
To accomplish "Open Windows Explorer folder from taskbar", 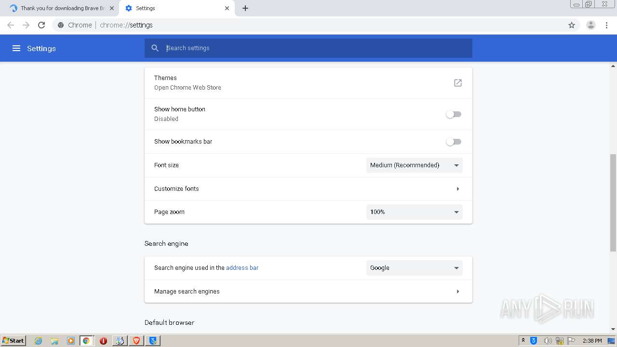I will [54, 341].
